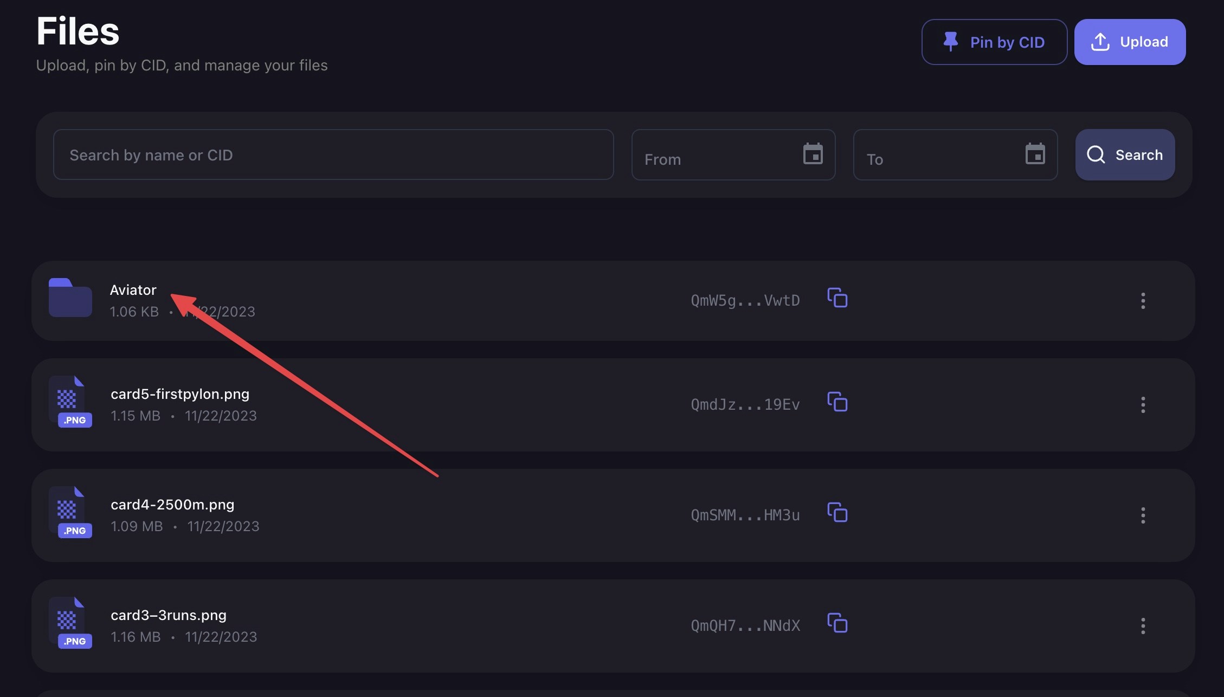Click the Upload button
The height and width of the screenshot is (697, 1224).
[1130, 41]
